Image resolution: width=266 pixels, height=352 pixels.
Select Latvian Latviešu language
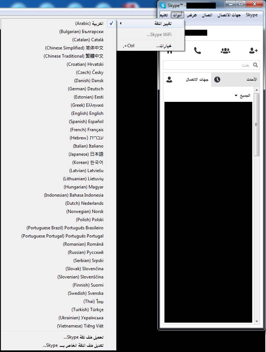click(58, 171)
